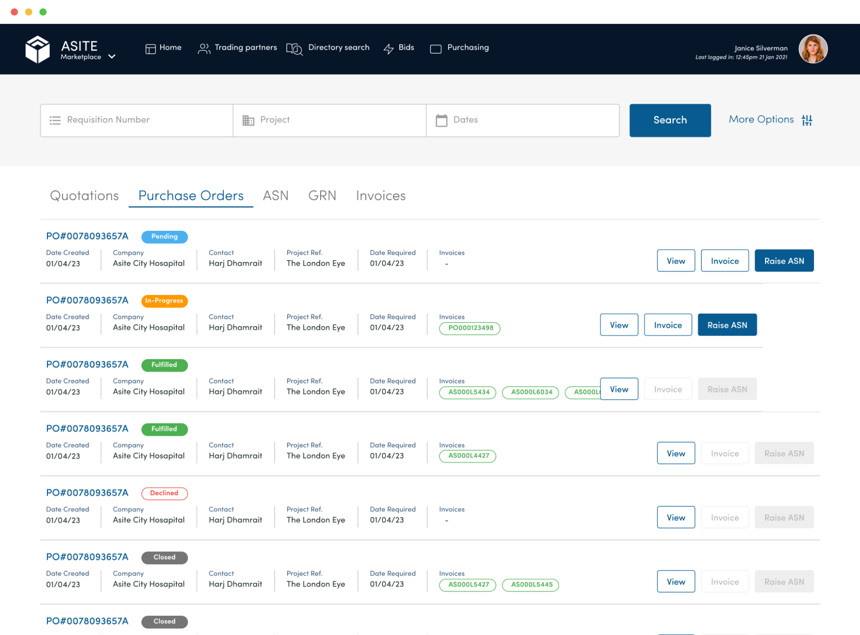The height and width of the screenshot is (635, 860).
Task: Click the Purchasing folder icon
Action: click(x=435, y=49)
